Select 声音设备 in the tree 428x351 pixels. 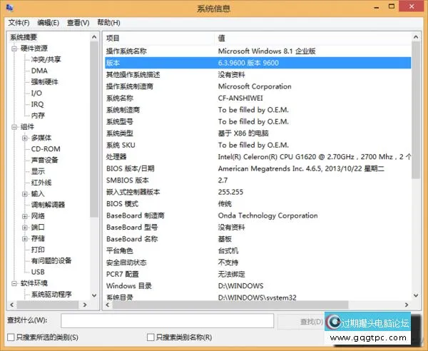[44, 160]
